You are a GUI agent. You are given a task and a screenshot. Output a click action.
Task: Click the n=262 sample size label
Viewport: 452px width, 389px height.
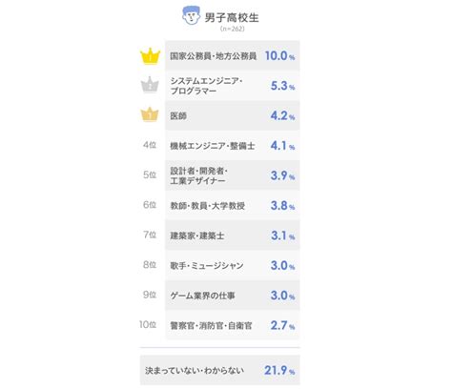coord(233,29)
